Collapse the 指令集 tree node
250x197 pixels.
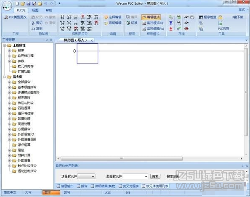(x=5, y=77)
